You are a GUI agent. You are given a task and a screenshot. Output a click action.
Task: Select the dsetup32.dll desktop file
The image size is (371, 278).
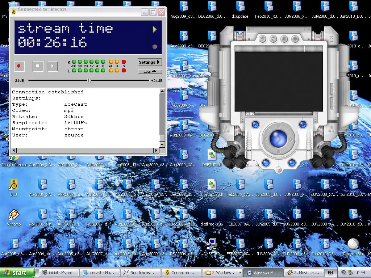pos(212,188)
